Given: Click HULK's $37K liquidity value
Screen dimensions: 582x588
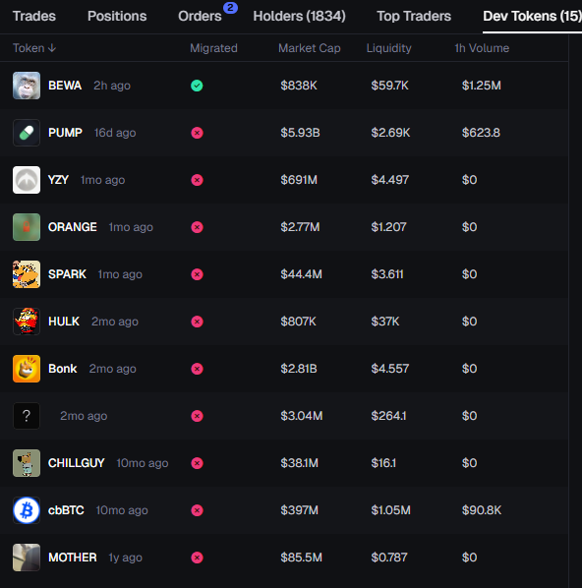Looking at the screenshot, I should pyautogui.click(x=385, y=322).
